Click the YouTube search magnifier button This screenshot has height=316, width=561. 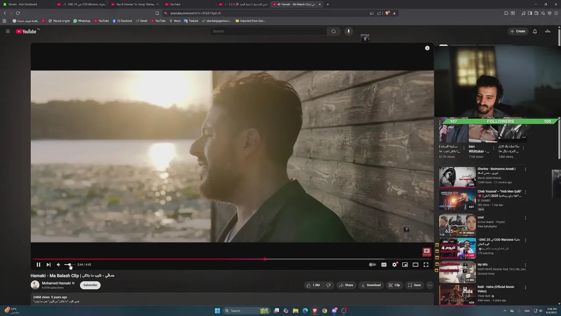[x=334, y=31]
